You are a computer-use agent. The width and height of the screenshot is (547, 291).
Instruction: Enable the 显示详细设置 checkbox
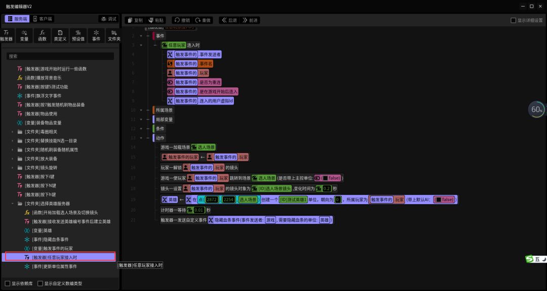pos(513,21)
